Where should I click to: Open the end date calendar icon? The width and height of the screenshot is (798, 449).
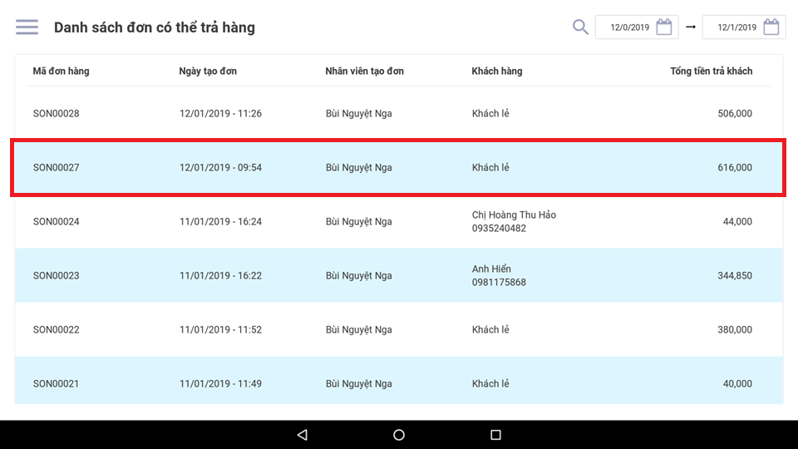tap(771, 27)
